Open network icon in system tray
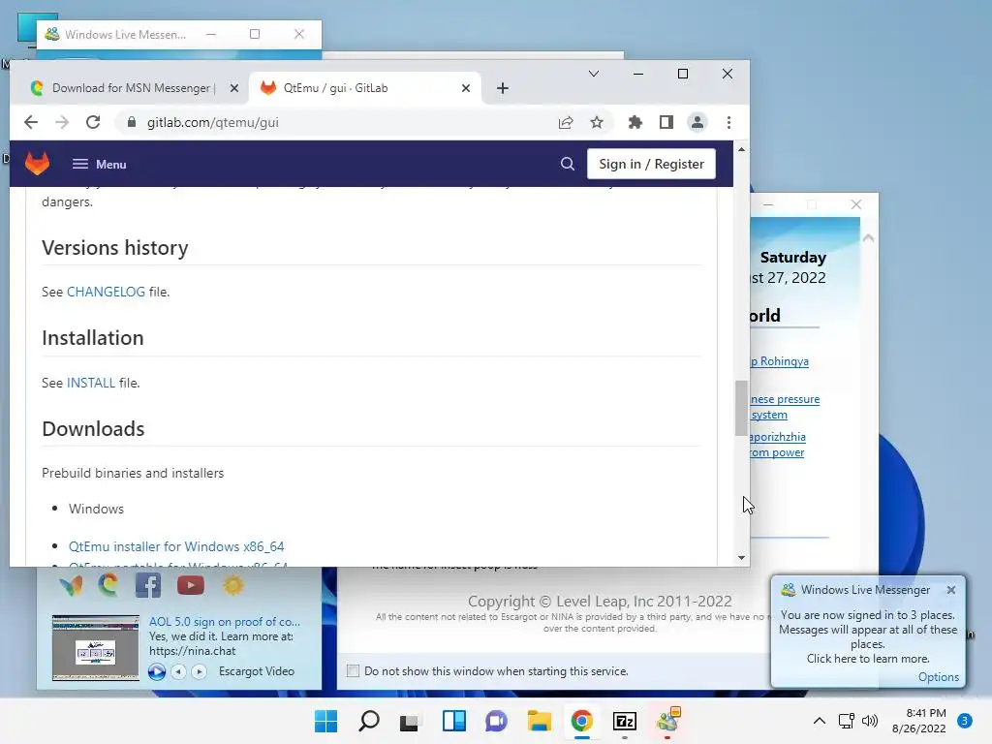This screenshot has width=992, height=744. click(x=846, y=721)
